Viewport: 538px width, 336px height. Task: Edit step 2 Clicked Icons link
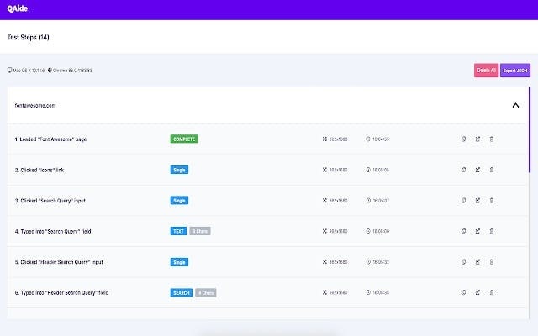pos(477,170)
